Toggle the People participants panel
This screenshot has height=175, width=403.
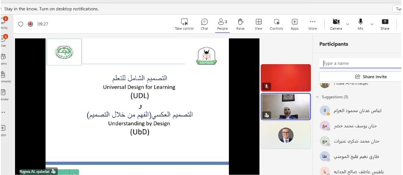[x=222, y=24]
